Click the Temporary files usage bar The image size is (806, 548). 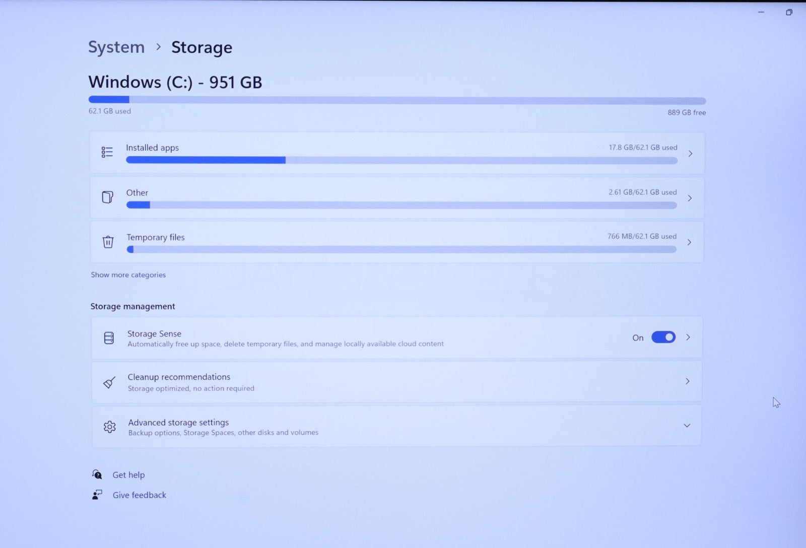401,249
